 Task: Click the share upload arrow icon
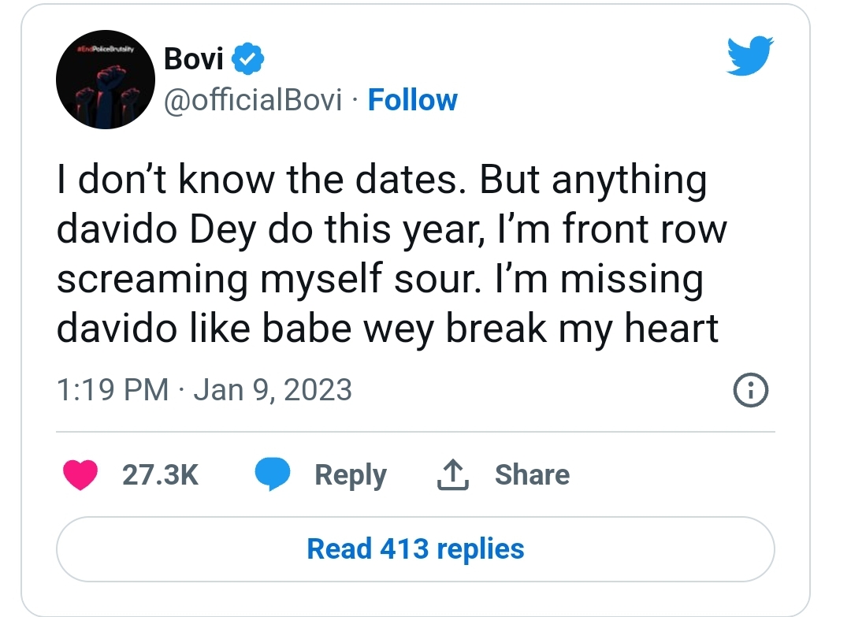pyautogui.click(x=452, y=475)
